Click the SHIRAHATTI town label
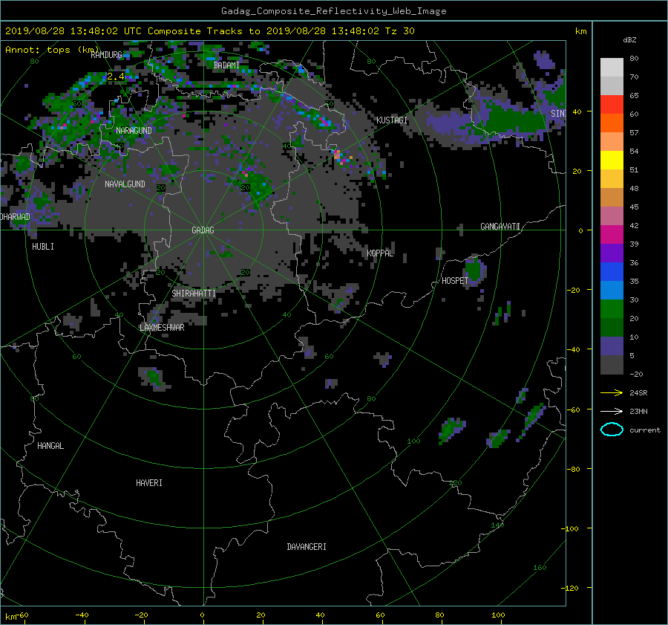The width and height of the screenshot is (668, 625). (194, 294)
